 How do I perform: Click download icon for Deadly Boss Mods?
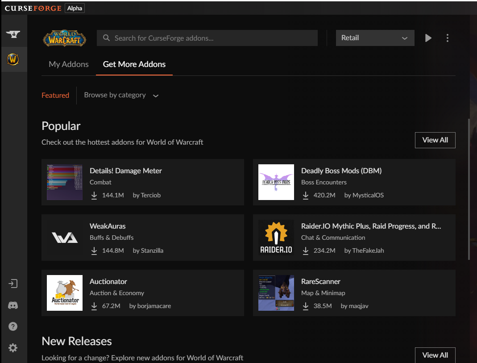click(305, 196)
